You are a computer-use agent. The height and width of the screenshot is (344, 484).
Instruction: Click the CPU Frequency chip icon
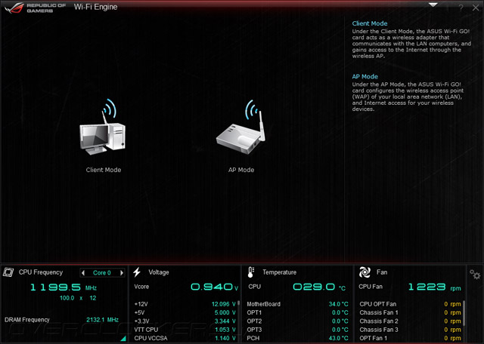pyautogui.click(x=8, y=272)
